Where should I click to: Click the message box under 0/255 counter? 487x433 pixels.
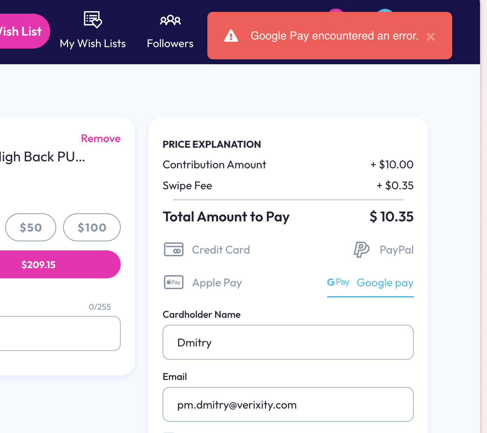click(59, 333)
